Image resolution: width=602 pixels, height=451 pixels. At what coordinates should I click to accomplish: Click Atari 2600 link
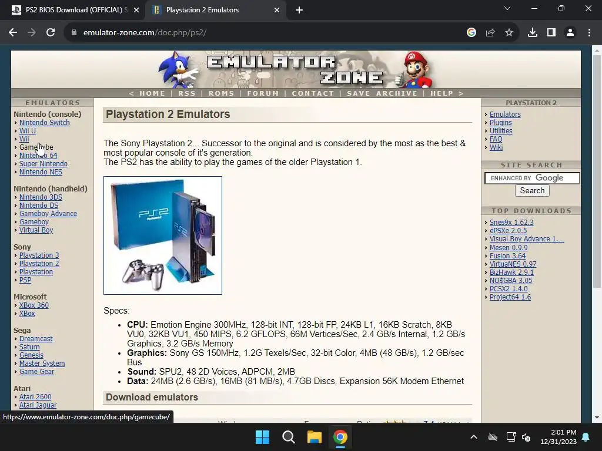click(x=35, y=397)
